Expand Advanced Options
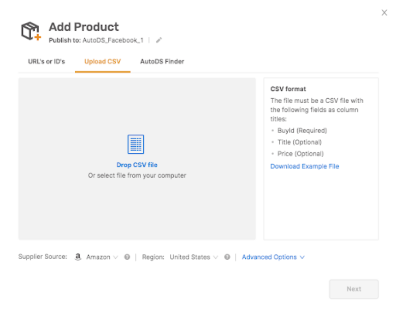This screenshot has width=396, height=310. coord(273,257)
